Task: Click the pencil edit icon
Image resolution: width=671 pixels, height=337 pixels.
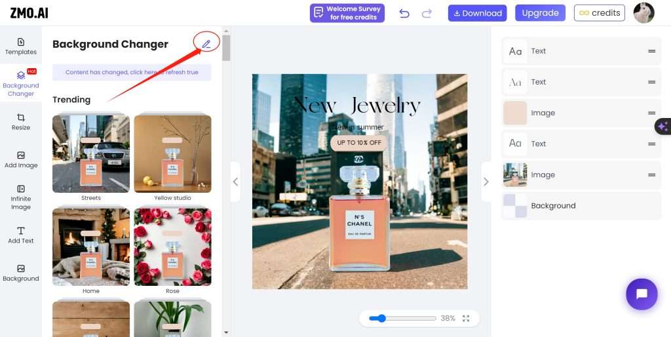Action: pos(206,44)
